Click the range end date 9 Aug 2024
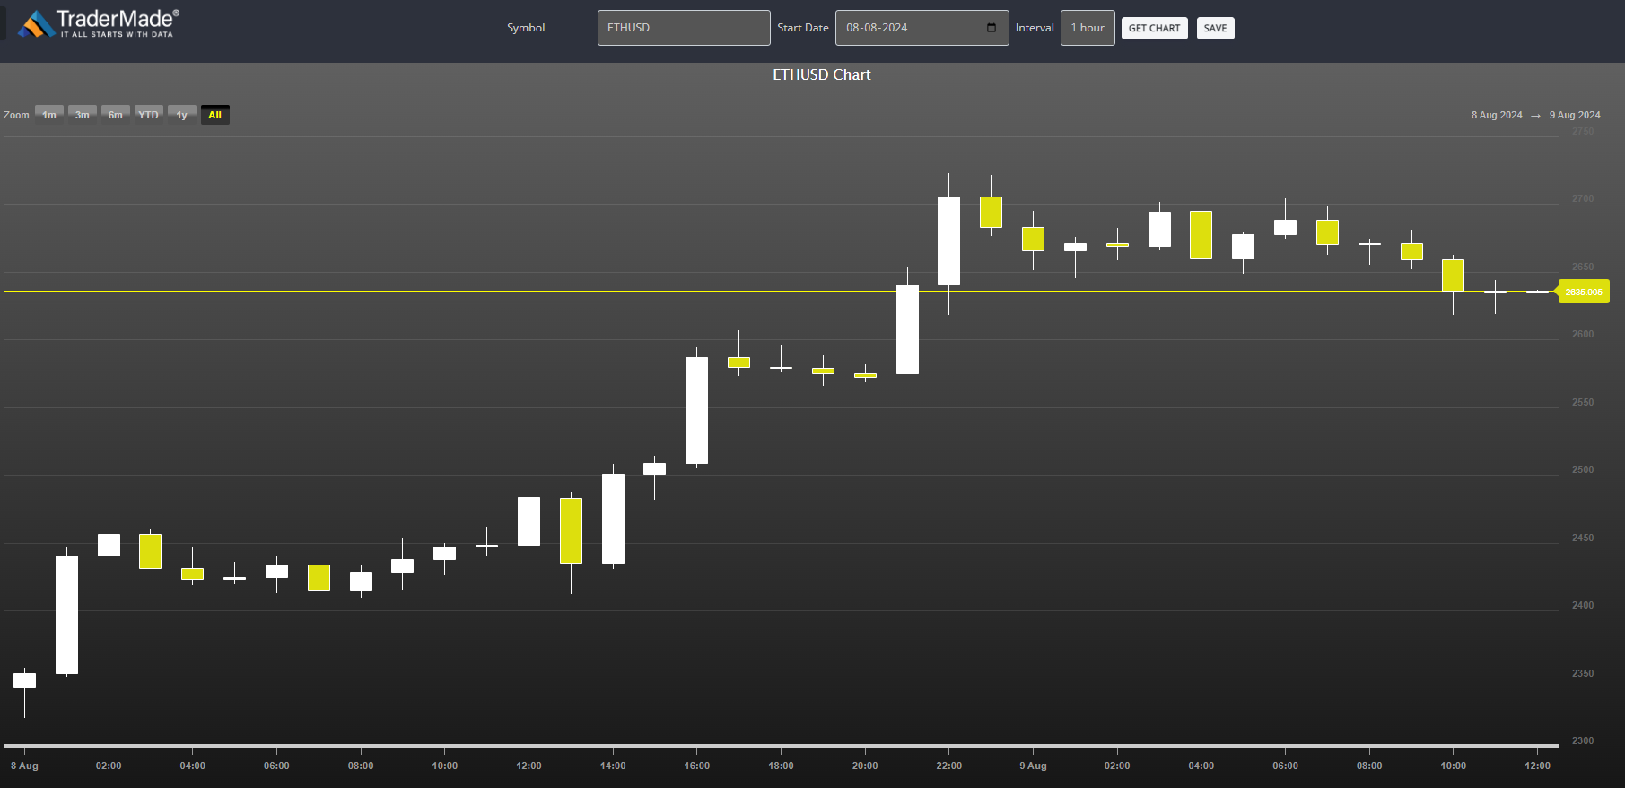The width and height of the screenshot is (1625, 788). (1575, 115)
